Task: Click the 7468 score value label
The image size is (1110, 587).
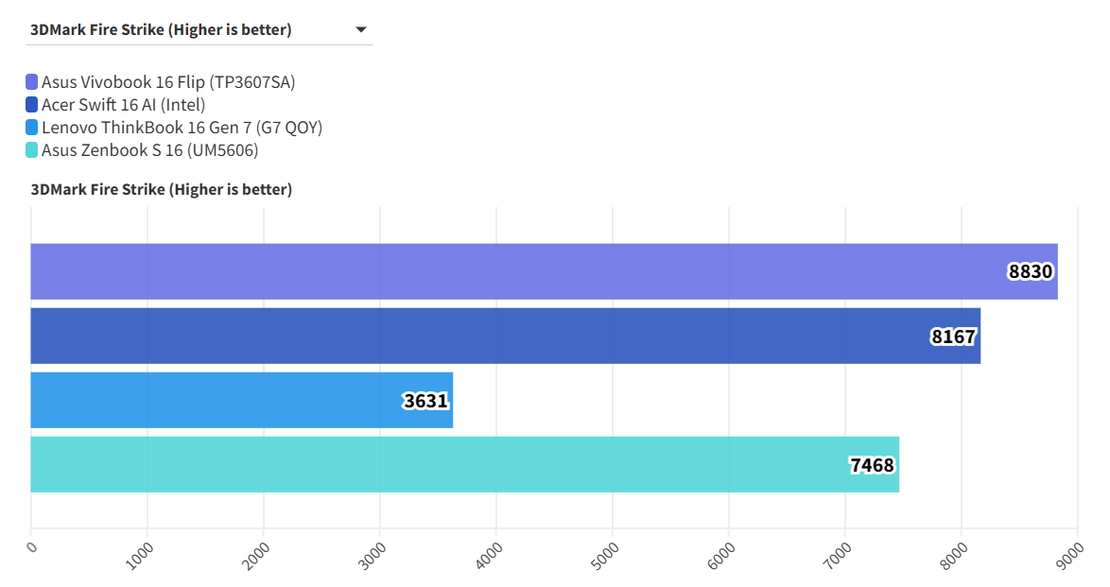Action: coord(872,465)
